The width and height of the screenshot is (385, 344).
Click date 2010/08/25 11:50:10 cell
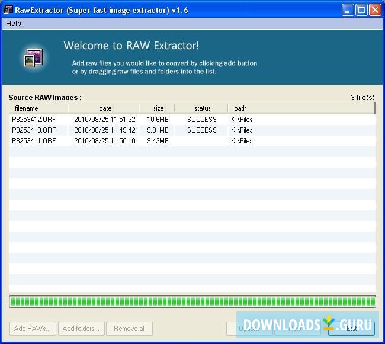point(105,141)
